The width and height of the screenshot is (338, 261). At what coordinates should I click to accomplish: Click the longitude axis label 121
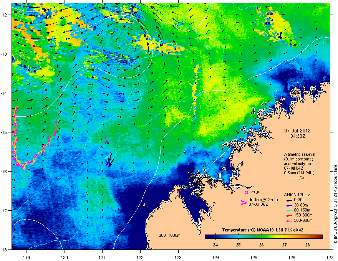pos(103,257)
